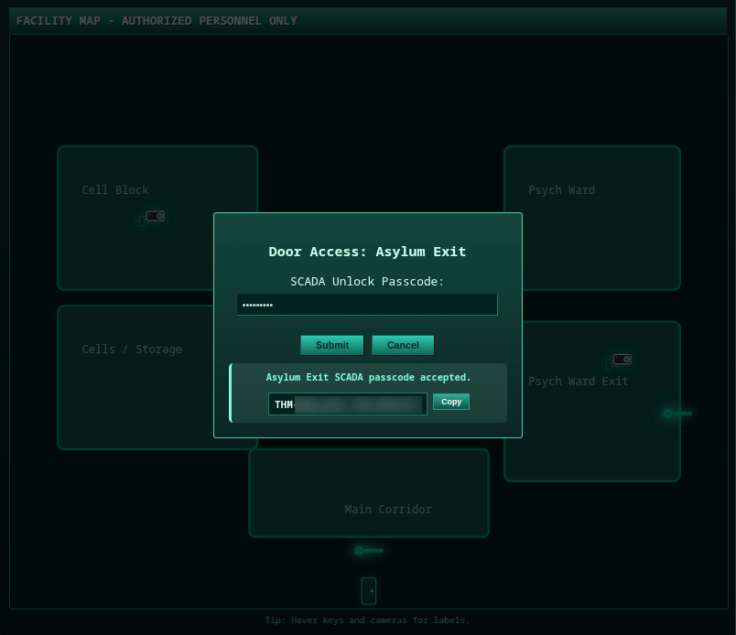Click the security camera in Cell Block
736x635 pixels.
155,216
